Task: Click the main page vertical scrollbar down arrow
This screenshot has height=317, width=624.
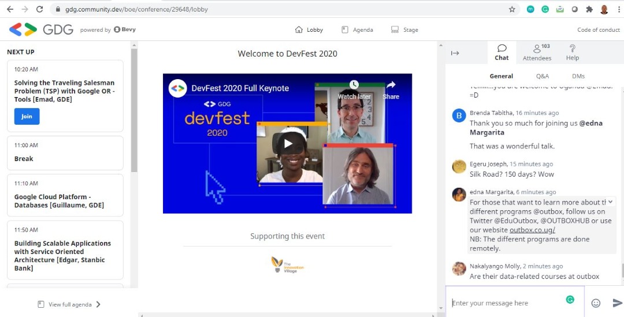Action: 440,308
